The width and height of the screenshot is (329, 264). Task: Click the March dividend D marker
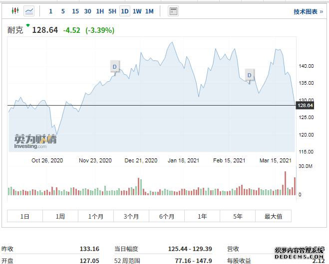point(250,75)
